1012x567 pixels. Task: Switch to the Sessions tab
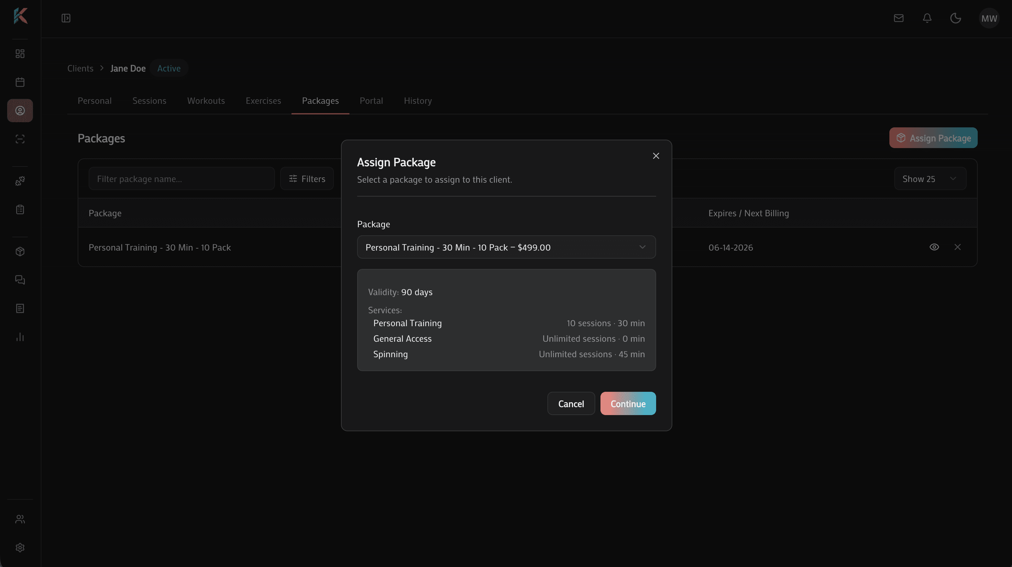coord(149,101)
